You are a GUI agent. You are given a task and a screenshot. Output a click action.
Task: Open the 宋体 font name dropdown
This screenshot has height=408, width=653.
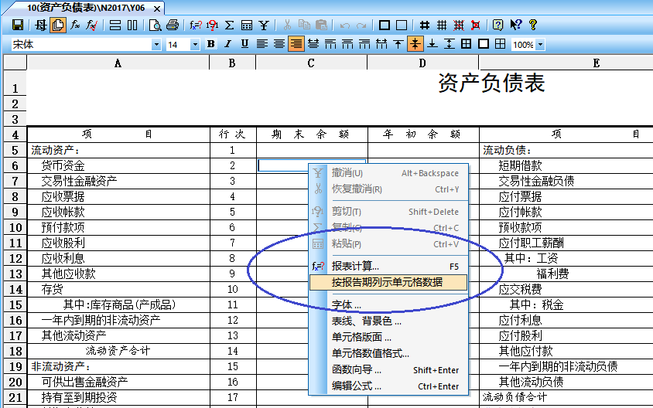(156, 45)
